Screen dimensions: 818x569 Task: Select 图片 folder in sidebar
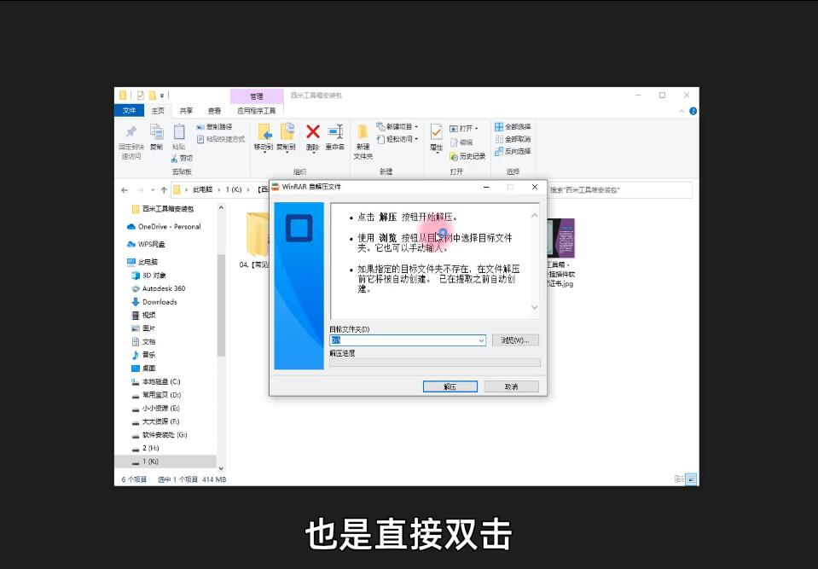[x=143, y=328]
